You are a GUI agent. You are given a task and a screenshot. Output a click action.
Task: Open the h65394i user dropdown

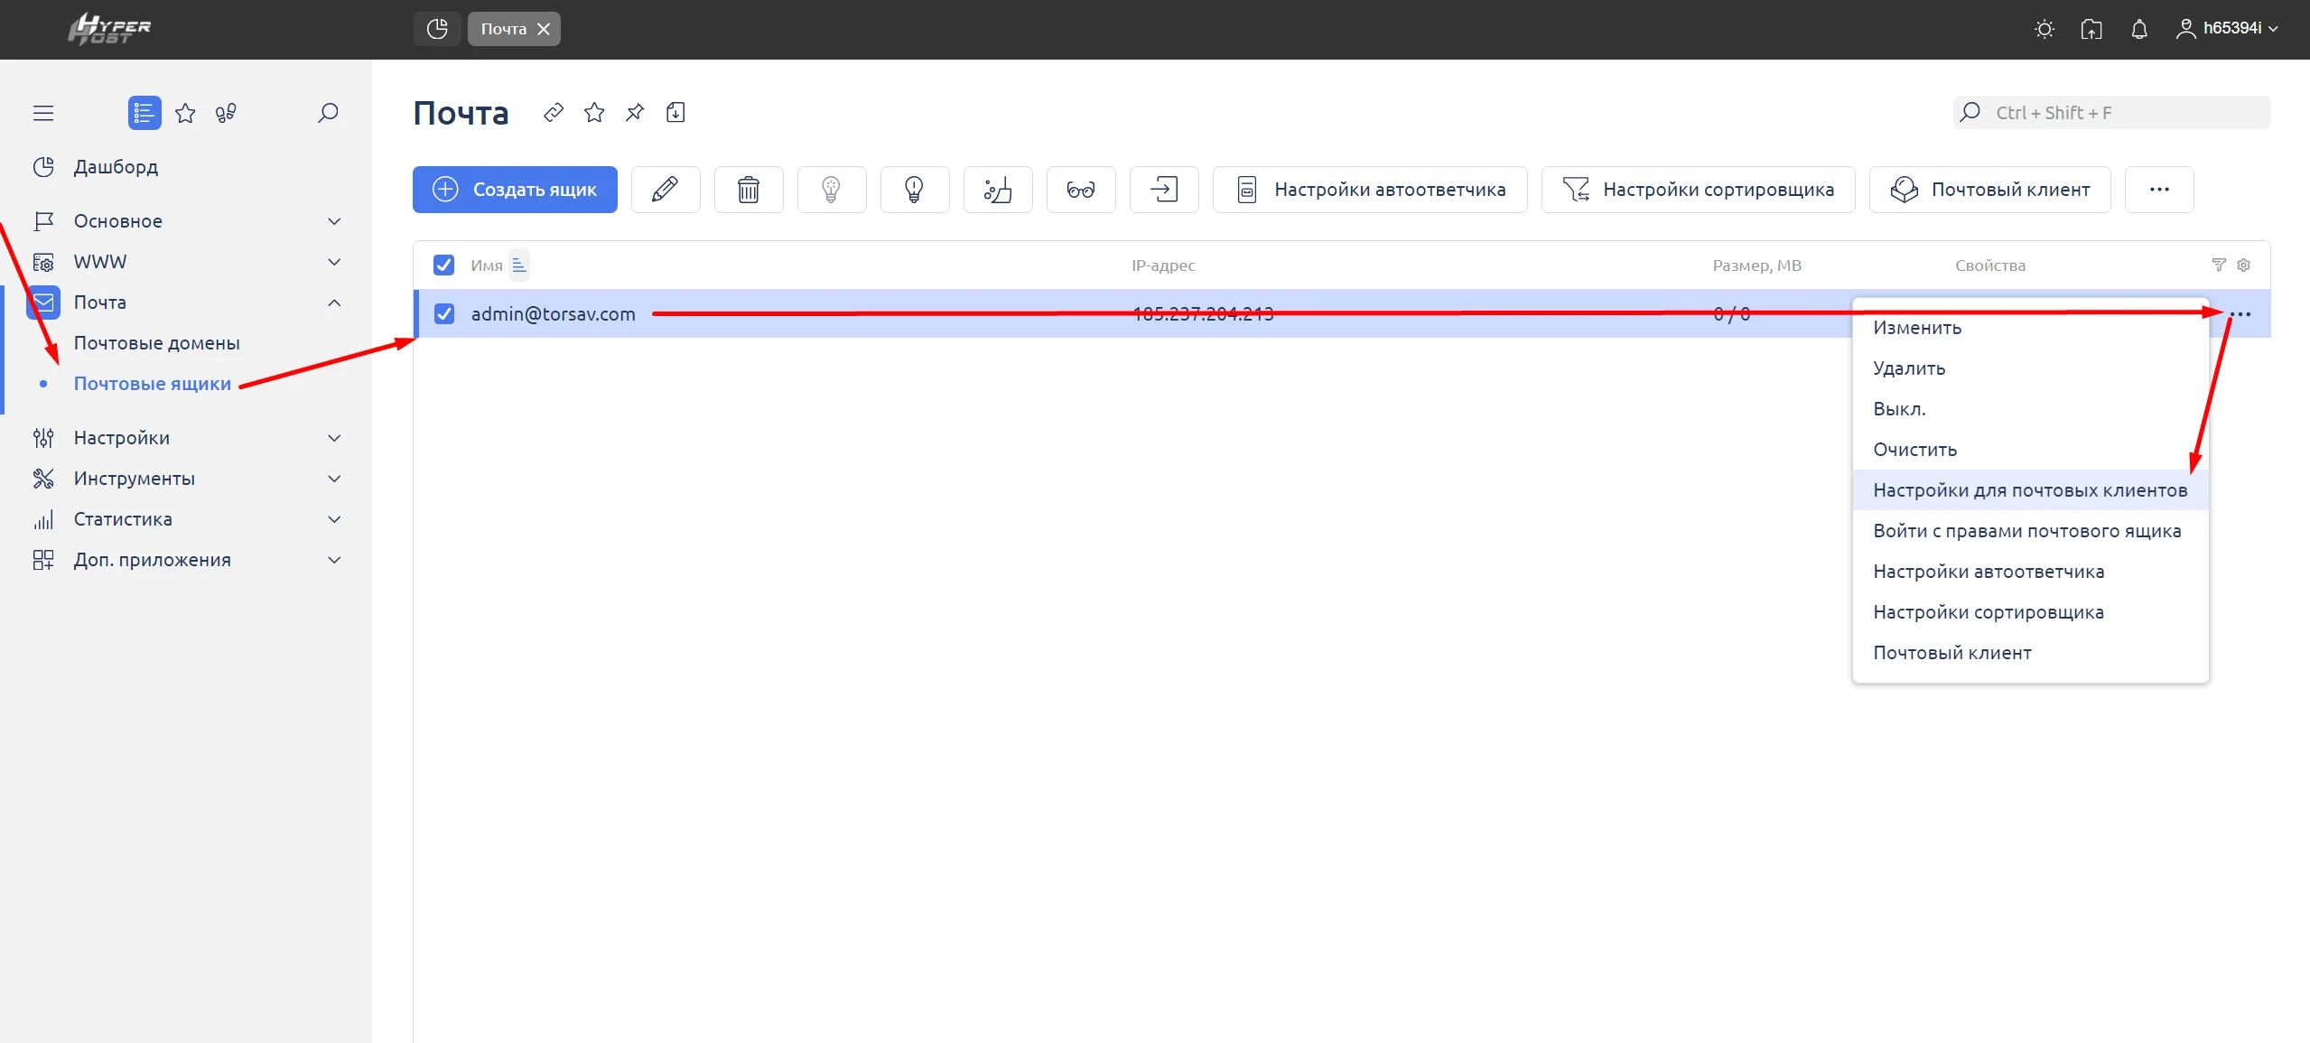point(2227,29)
